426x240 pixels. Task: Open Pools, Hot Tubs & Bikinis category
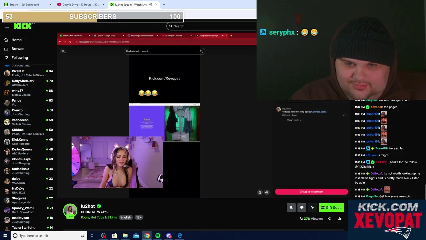point(99,217)
